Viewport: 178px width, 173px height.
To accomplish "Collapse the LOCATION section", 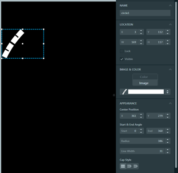I will click(x=170, y=24).
